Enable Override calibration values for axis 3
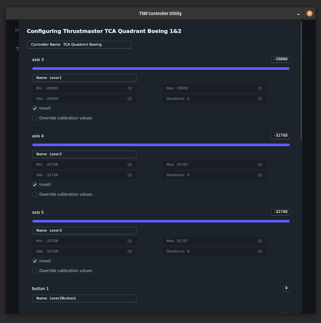Screen dimensions: 321x323 [35, 118]
